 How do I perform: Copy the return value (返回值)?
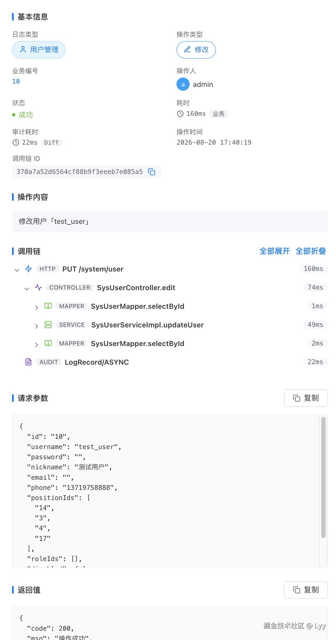point(306,590)
